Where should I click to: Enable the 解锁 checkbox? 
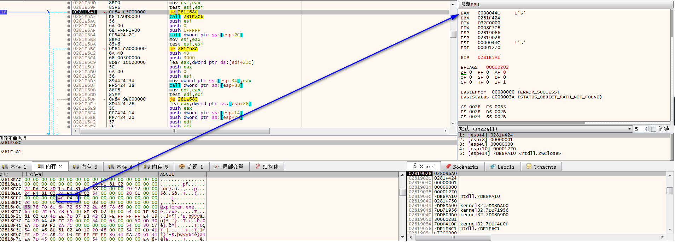[653, 129]
